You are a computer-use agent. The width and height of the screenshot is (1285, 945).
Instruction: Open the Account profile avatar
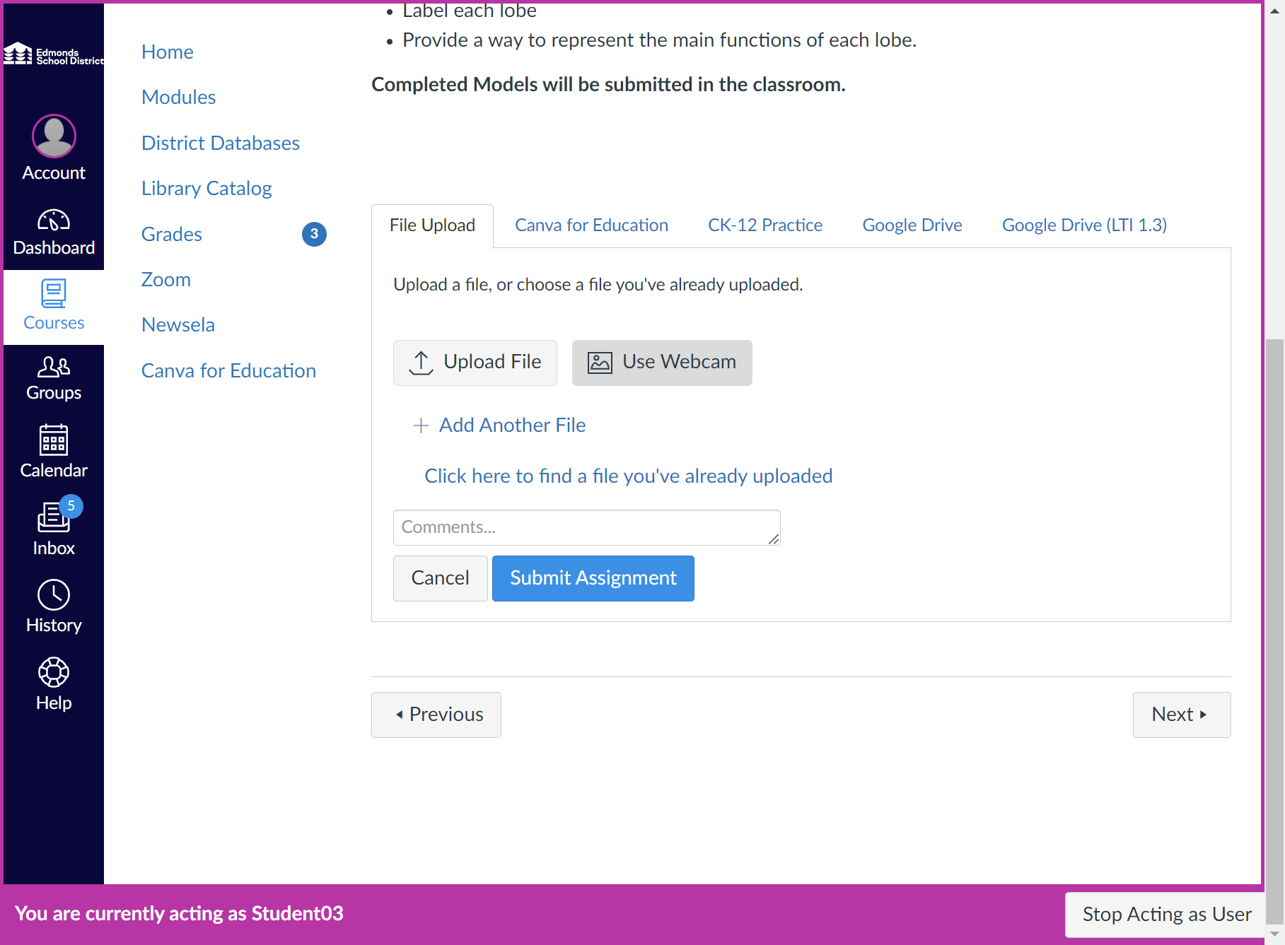tap(54, 136)
